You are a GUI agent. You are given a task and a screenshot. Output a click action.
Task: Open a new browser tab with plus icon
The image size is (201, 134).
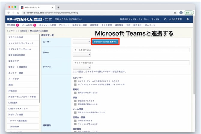coord(58,7)
